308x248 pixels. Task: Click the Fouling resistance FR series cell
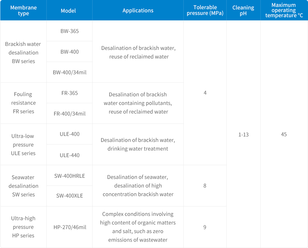[x=23, y=103]
